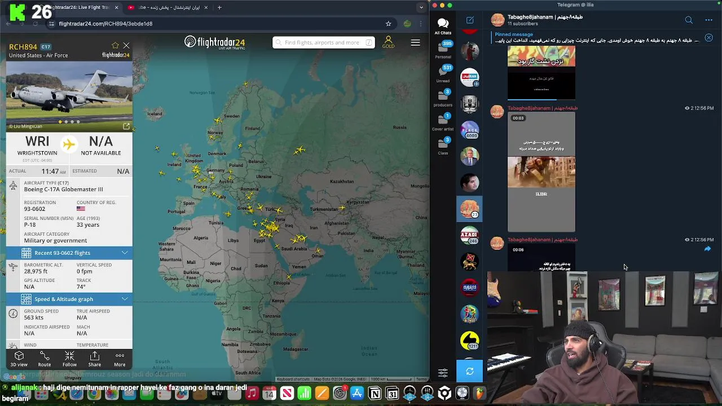Open a new browser tab
The width and height of the screenshot is (722, 406).
219,7
